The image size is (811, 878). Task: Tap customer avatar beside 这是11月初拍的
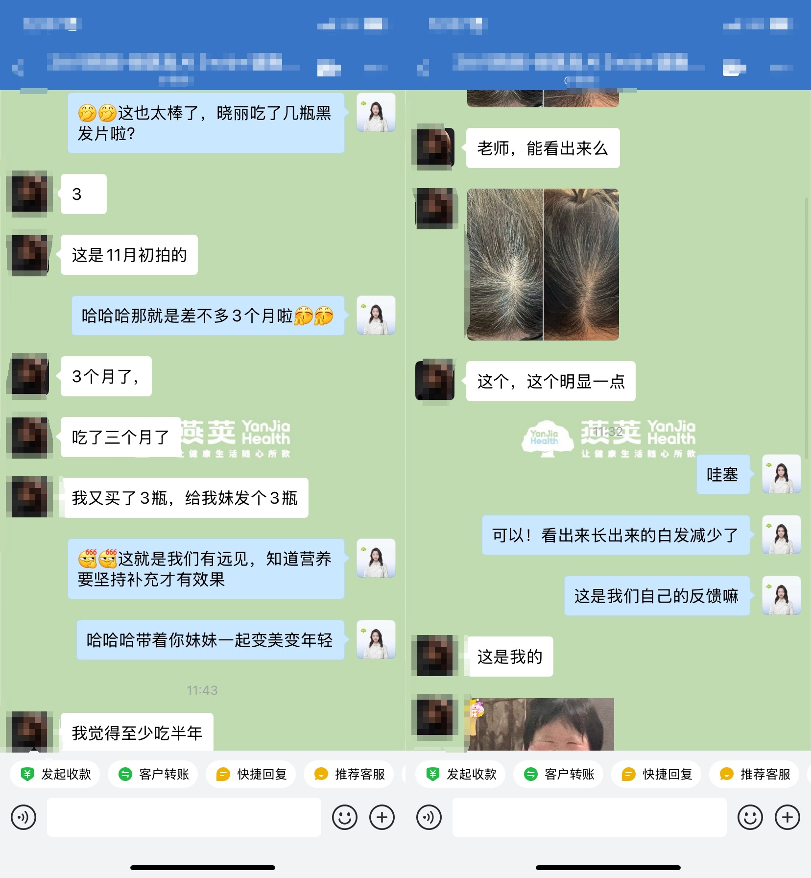[29, 255]
